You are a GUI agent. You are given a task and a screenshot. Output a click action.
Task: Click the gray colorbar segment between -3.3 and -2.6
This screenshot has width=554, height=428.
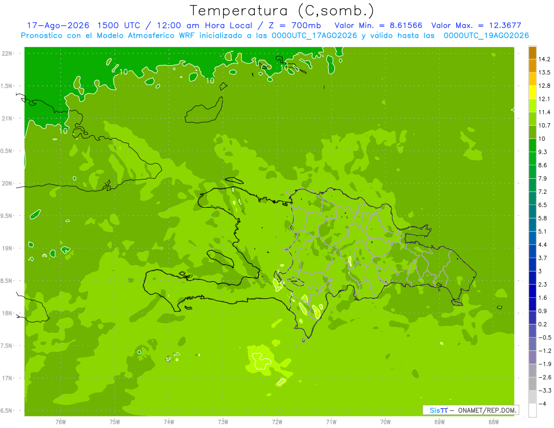pyautogui.click(x=532, y=384)
